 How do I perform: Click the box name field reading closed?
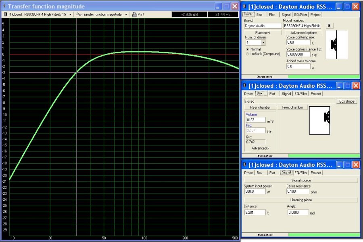point(289,101)
